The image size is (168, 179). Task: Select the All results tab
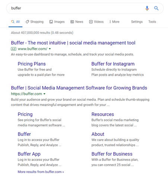15,22
